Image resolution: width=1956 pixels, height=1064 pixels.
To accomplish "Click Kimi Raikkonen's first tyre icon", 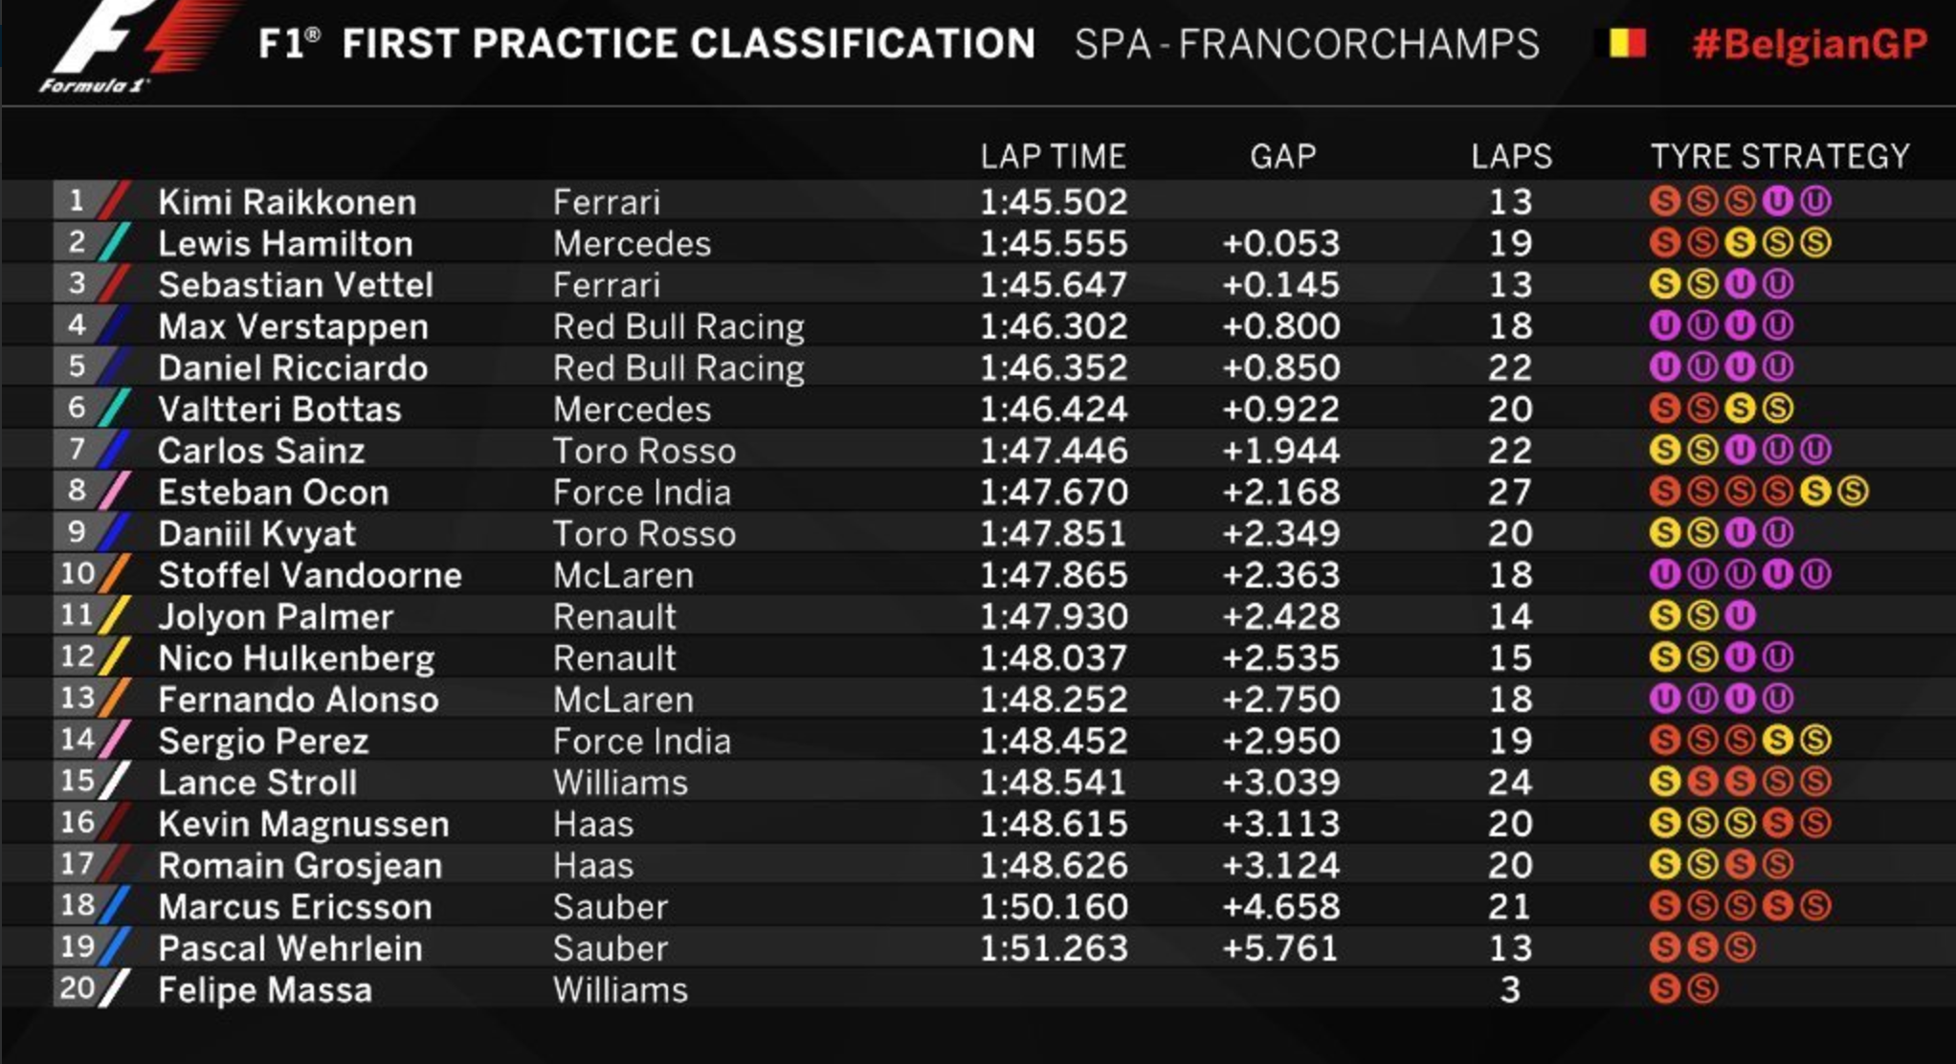I will coord(1665,201).
